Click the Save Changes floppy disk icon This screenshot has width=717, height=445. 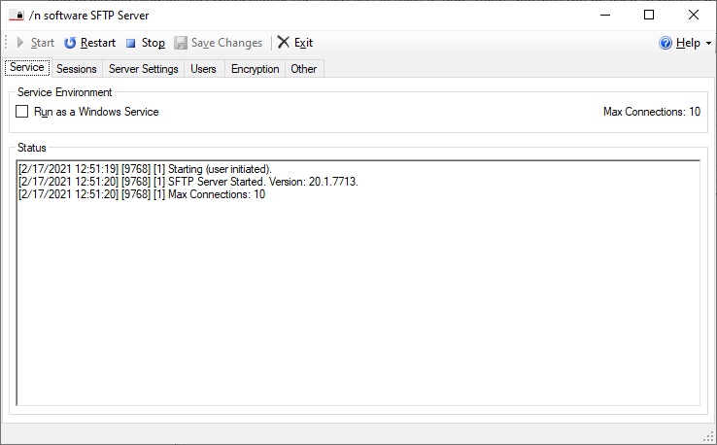point(181,43)
